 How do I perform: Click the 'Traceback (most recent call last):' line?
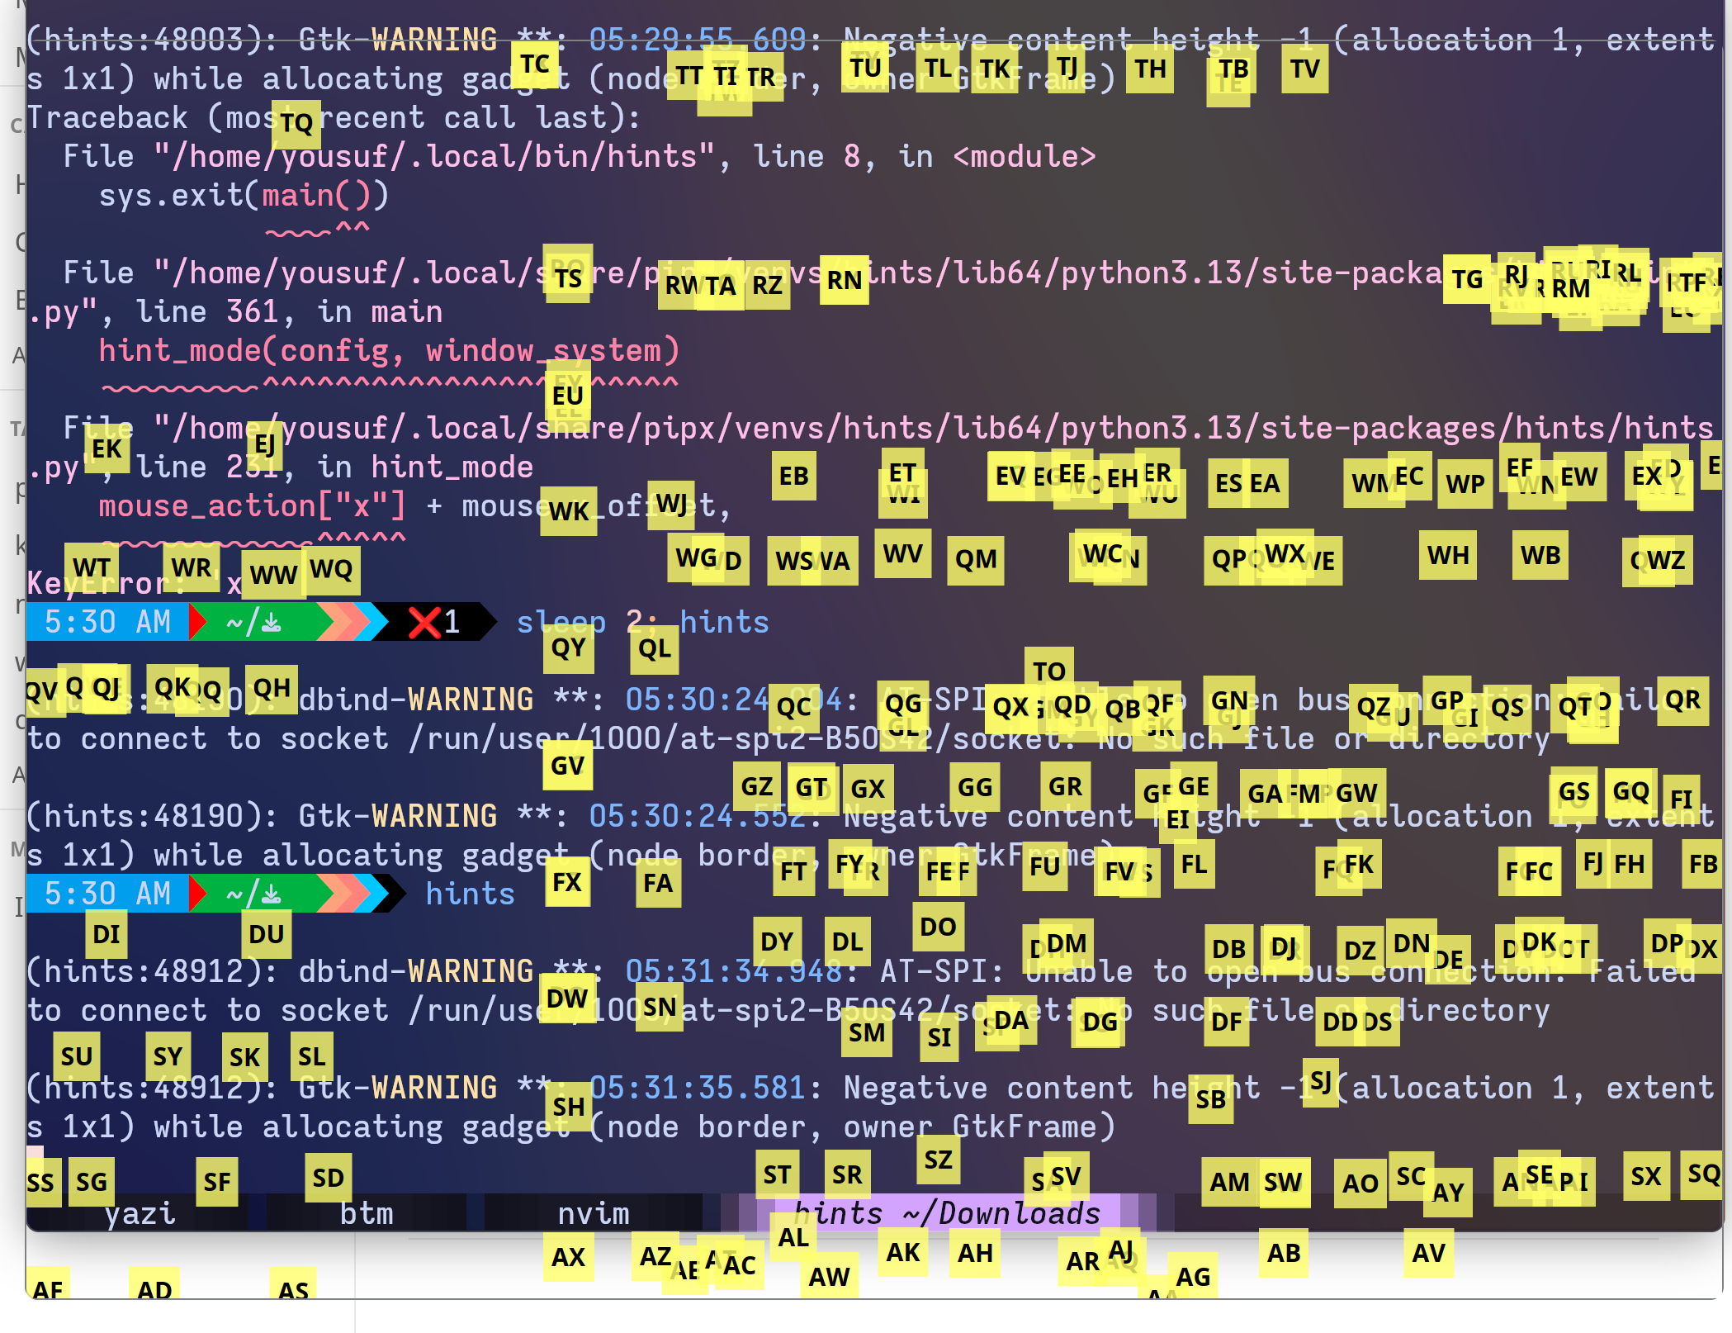point(334,117)
